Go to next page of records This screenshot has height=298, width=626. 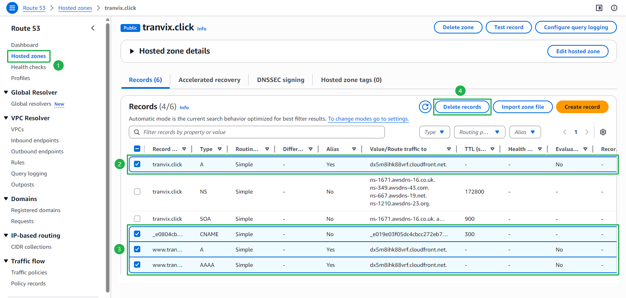click(587, 132)
